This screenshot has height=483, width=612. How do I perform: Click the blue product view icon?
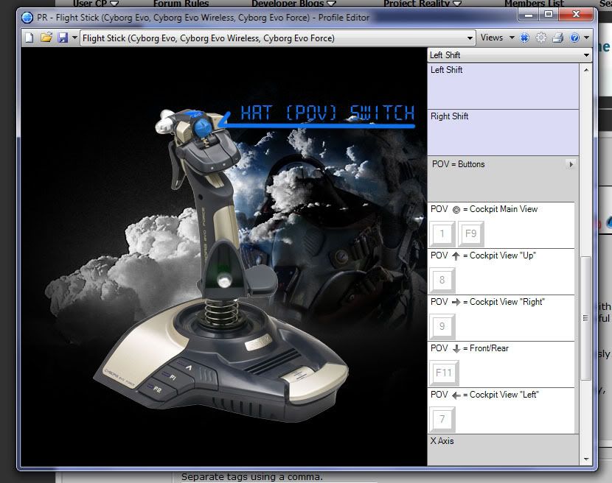(525, 38)
